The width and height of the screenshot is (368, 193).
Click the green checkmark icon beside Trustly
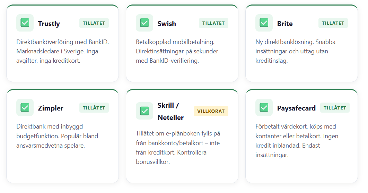(25, 23)
